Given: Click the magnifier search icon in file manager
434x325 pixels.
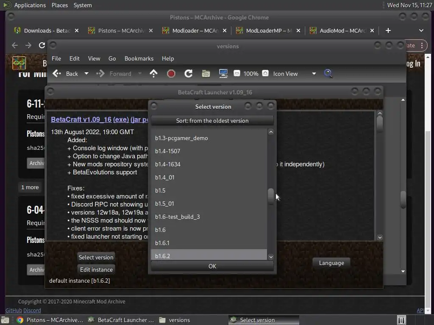Looking at the screenshot, I should click(328, 74).
